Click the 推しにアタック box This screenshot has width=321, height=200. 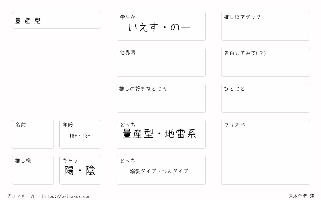coord(266,26)
